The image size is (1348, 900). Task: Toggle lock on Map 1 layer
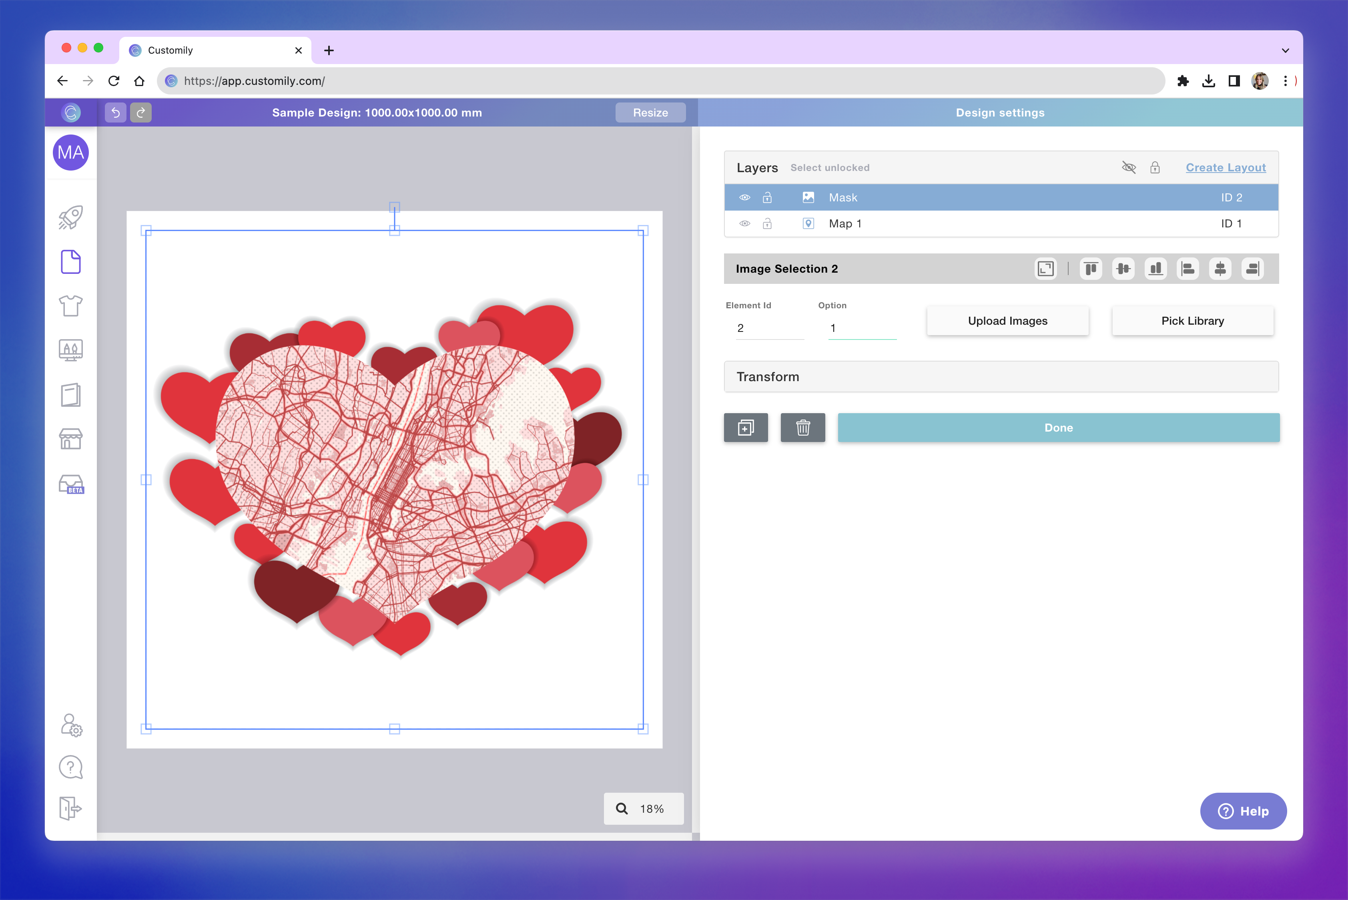point(767,224)
